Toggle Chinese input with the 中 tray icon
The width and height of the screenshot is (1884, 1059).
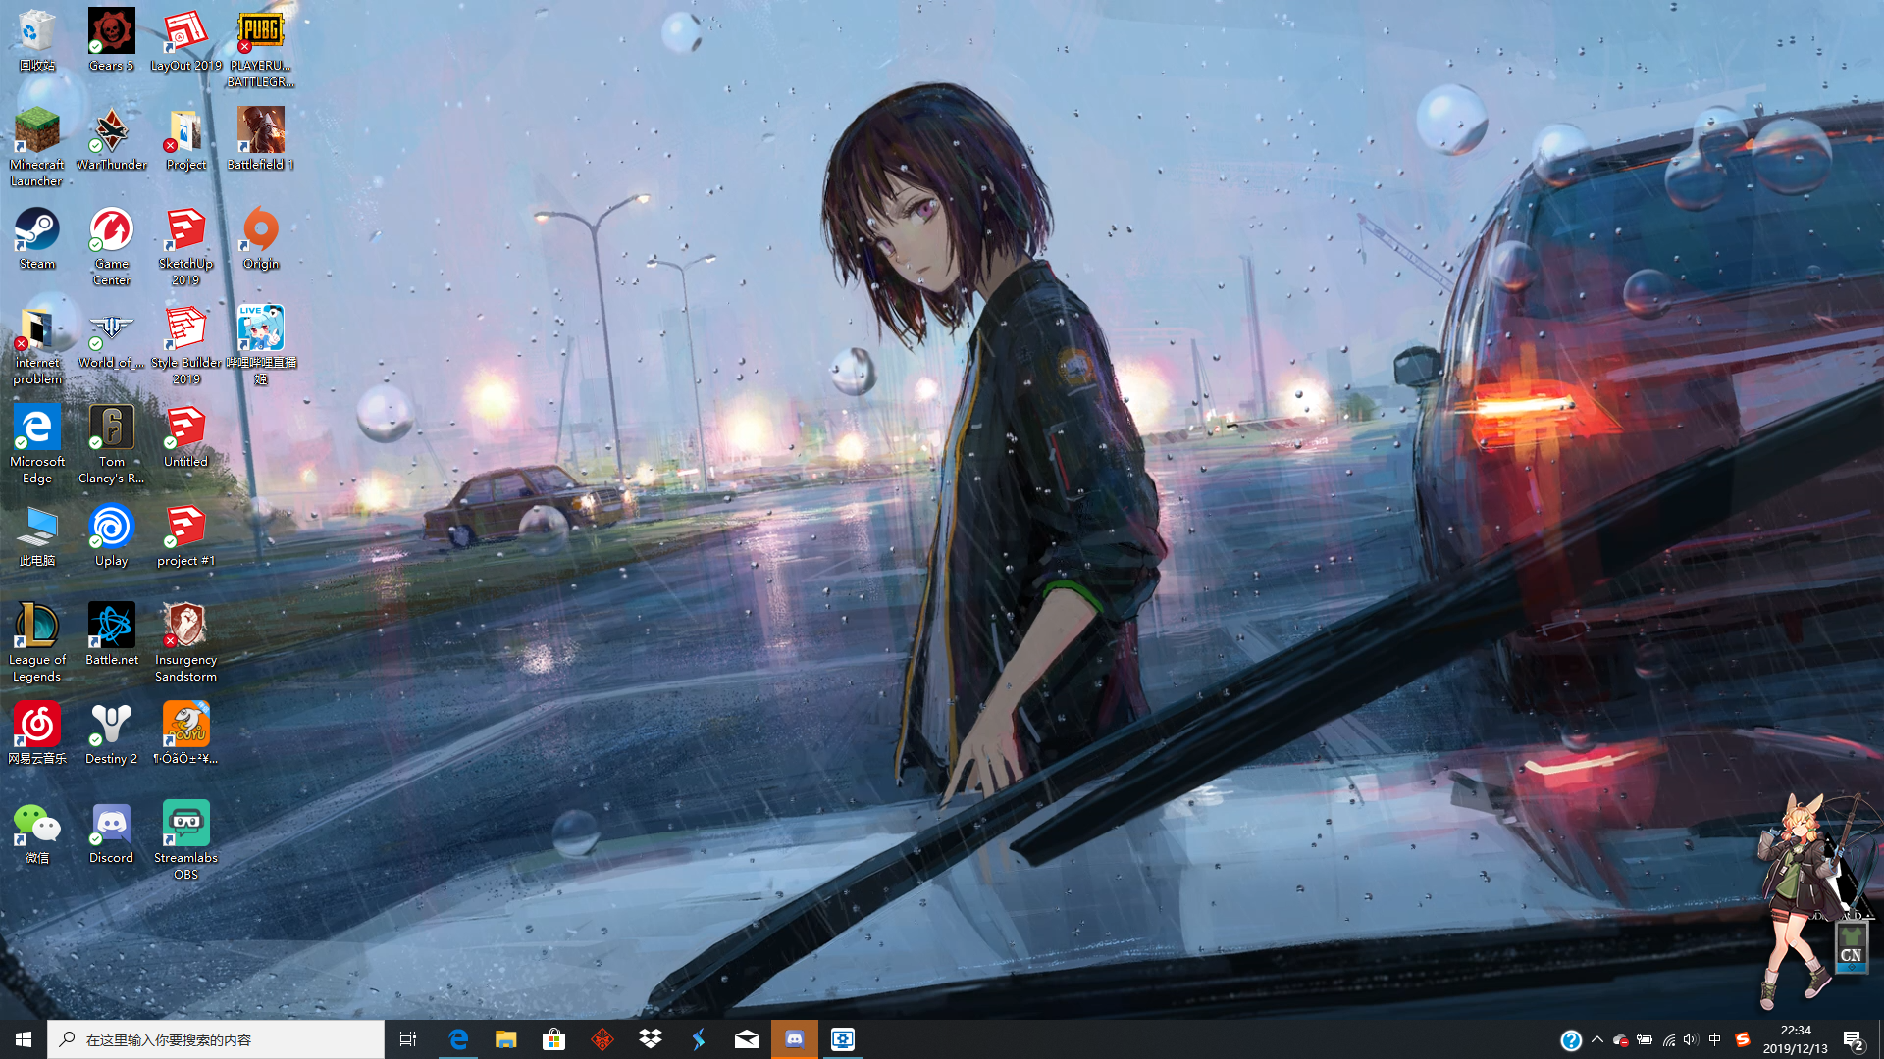click(1712, 1038)
